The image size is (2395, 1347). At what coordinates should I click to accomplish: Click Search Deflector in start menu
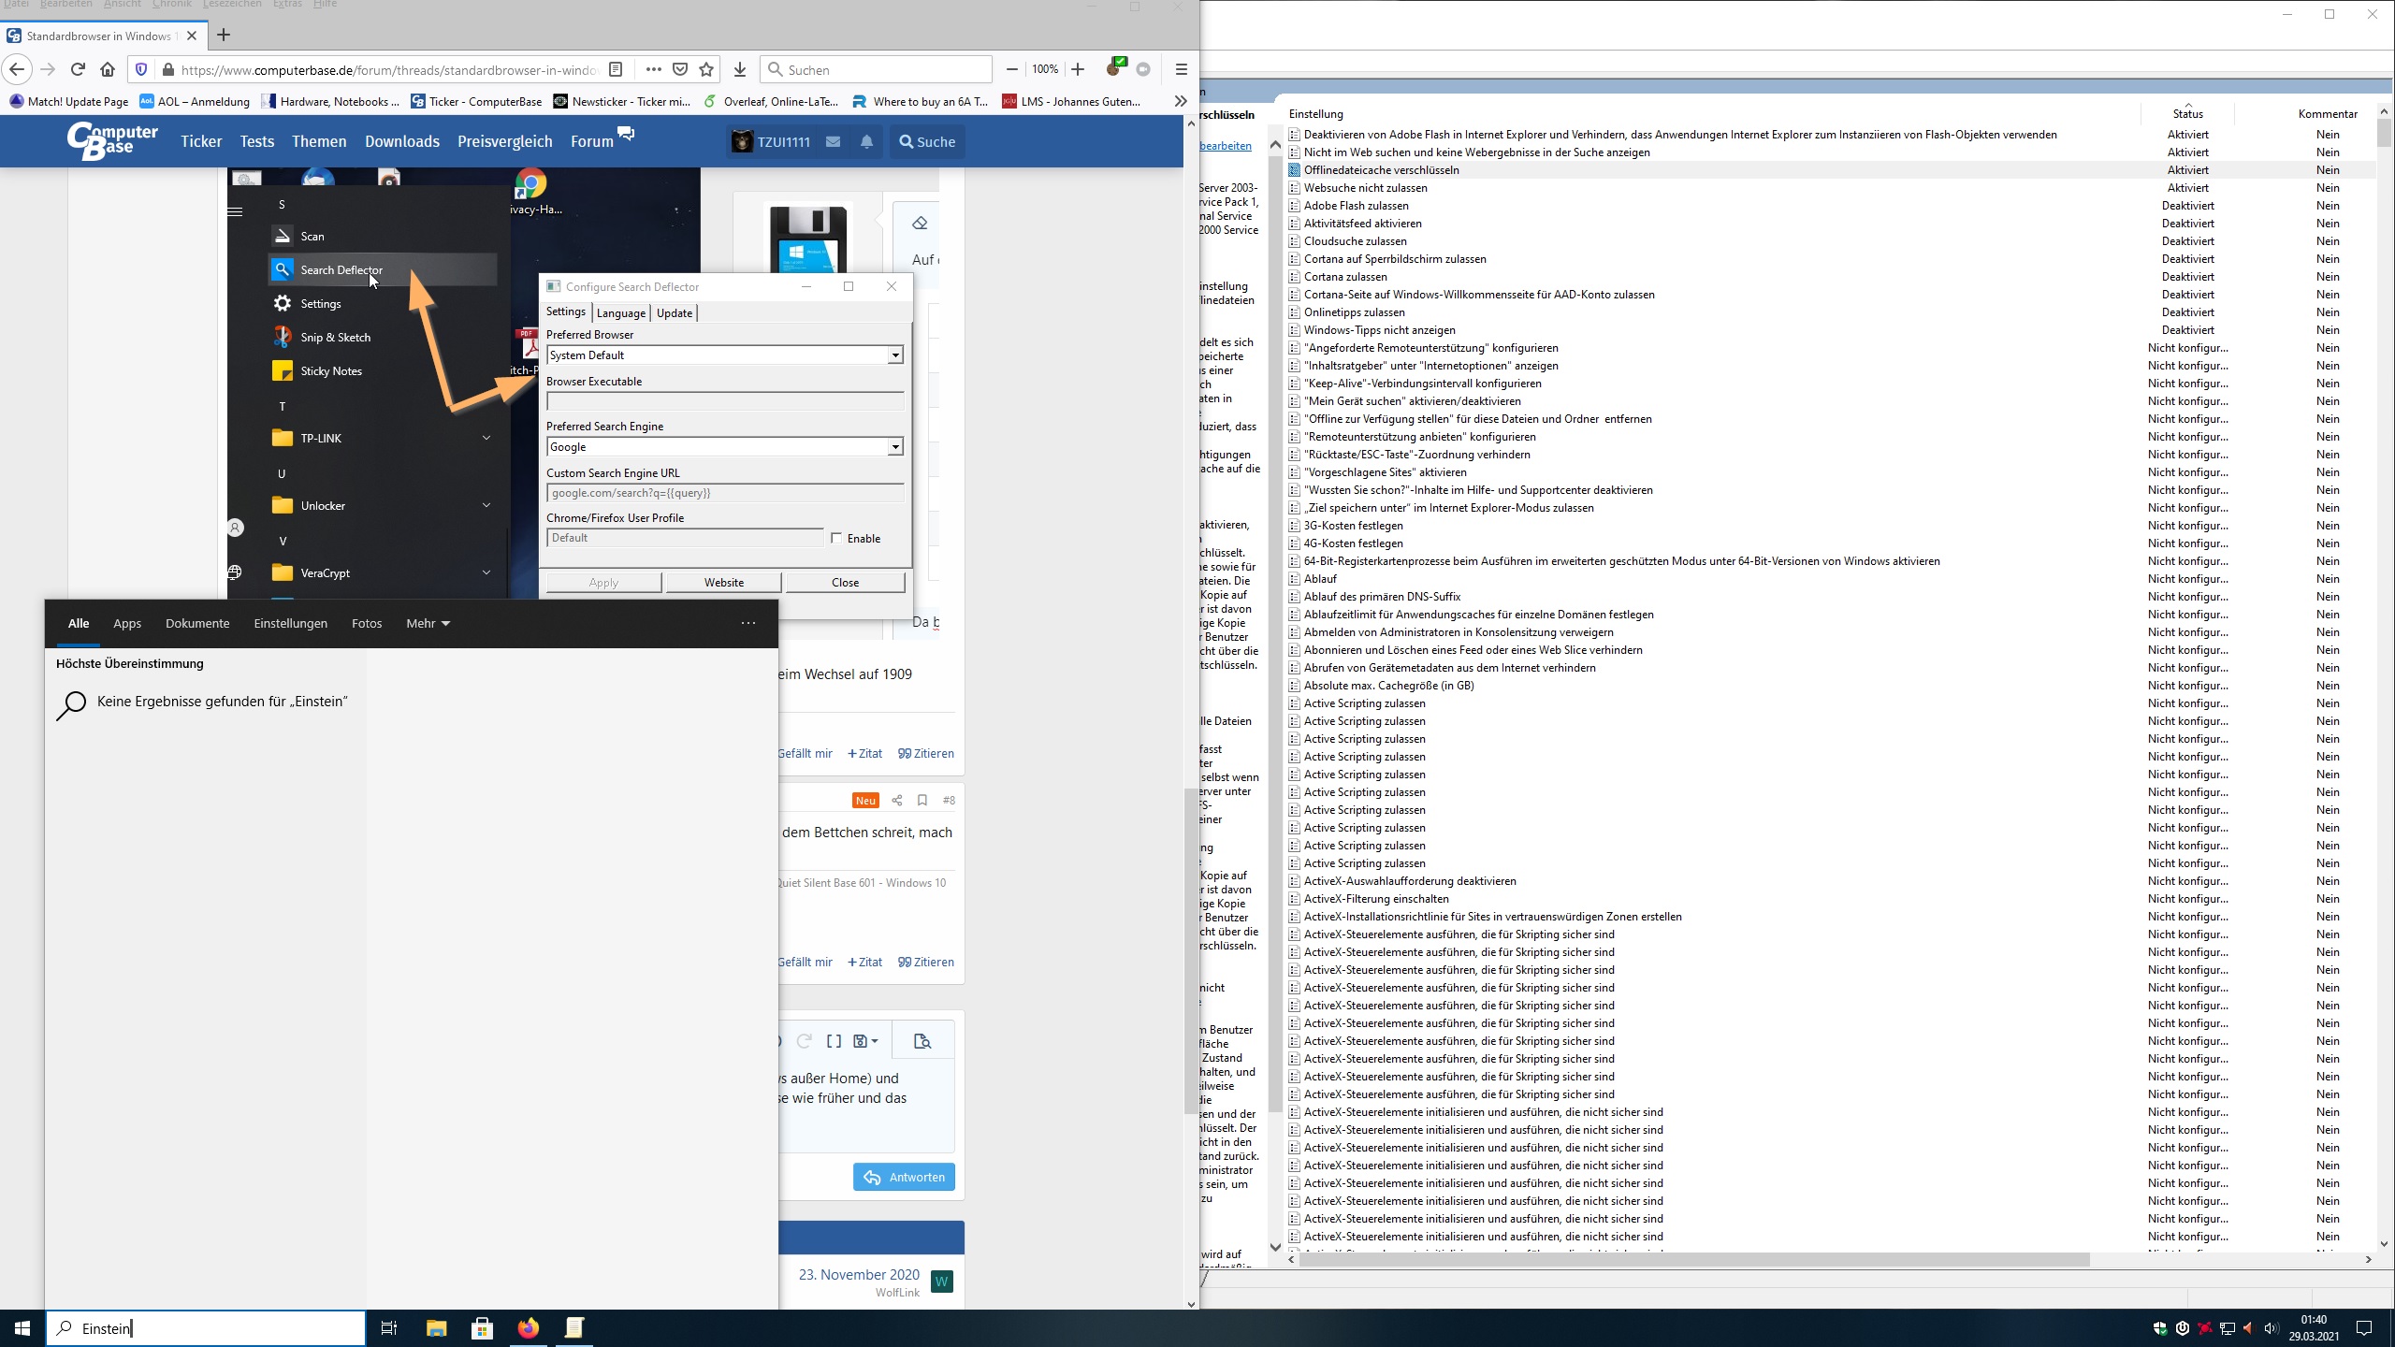coord(383,269)
